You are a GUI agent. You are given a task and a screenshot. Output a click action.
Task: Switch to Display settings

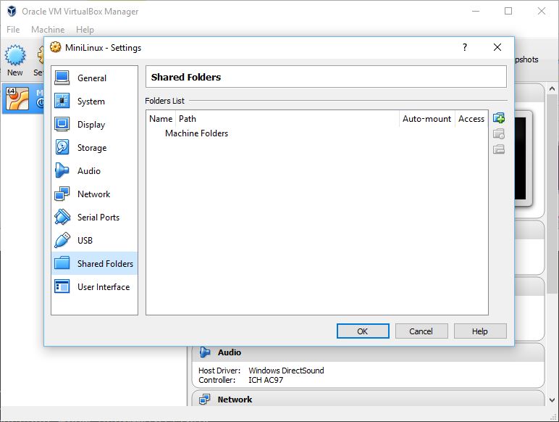click(x=94, y=124)
